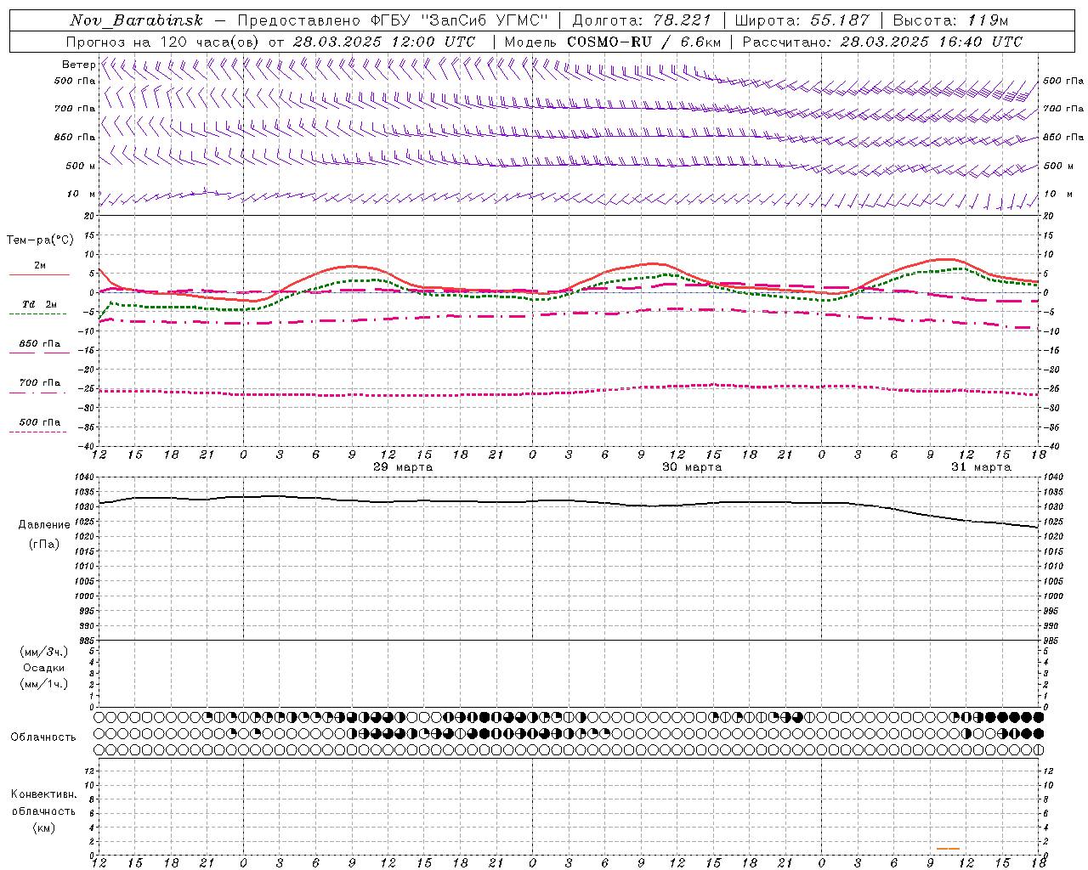Click the orange convective cloud bar near 31 марта
This screenshot has height=870, width=1088.
tap(948, 849)
